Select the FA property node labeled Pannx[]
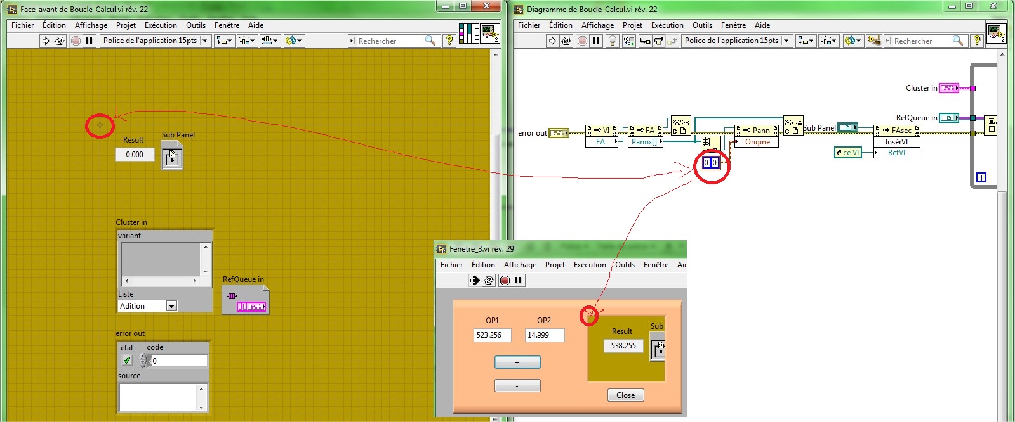 [646, 136]
